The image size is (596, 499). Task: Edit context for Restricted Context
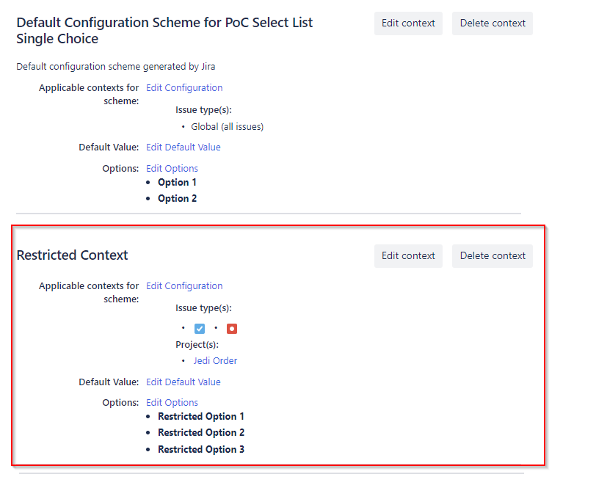(x=408, y=256)
